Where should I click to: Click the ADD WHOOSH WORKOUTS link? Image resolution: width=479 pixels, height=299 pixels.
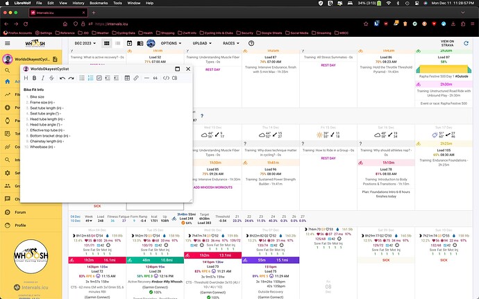pos(213,187)
